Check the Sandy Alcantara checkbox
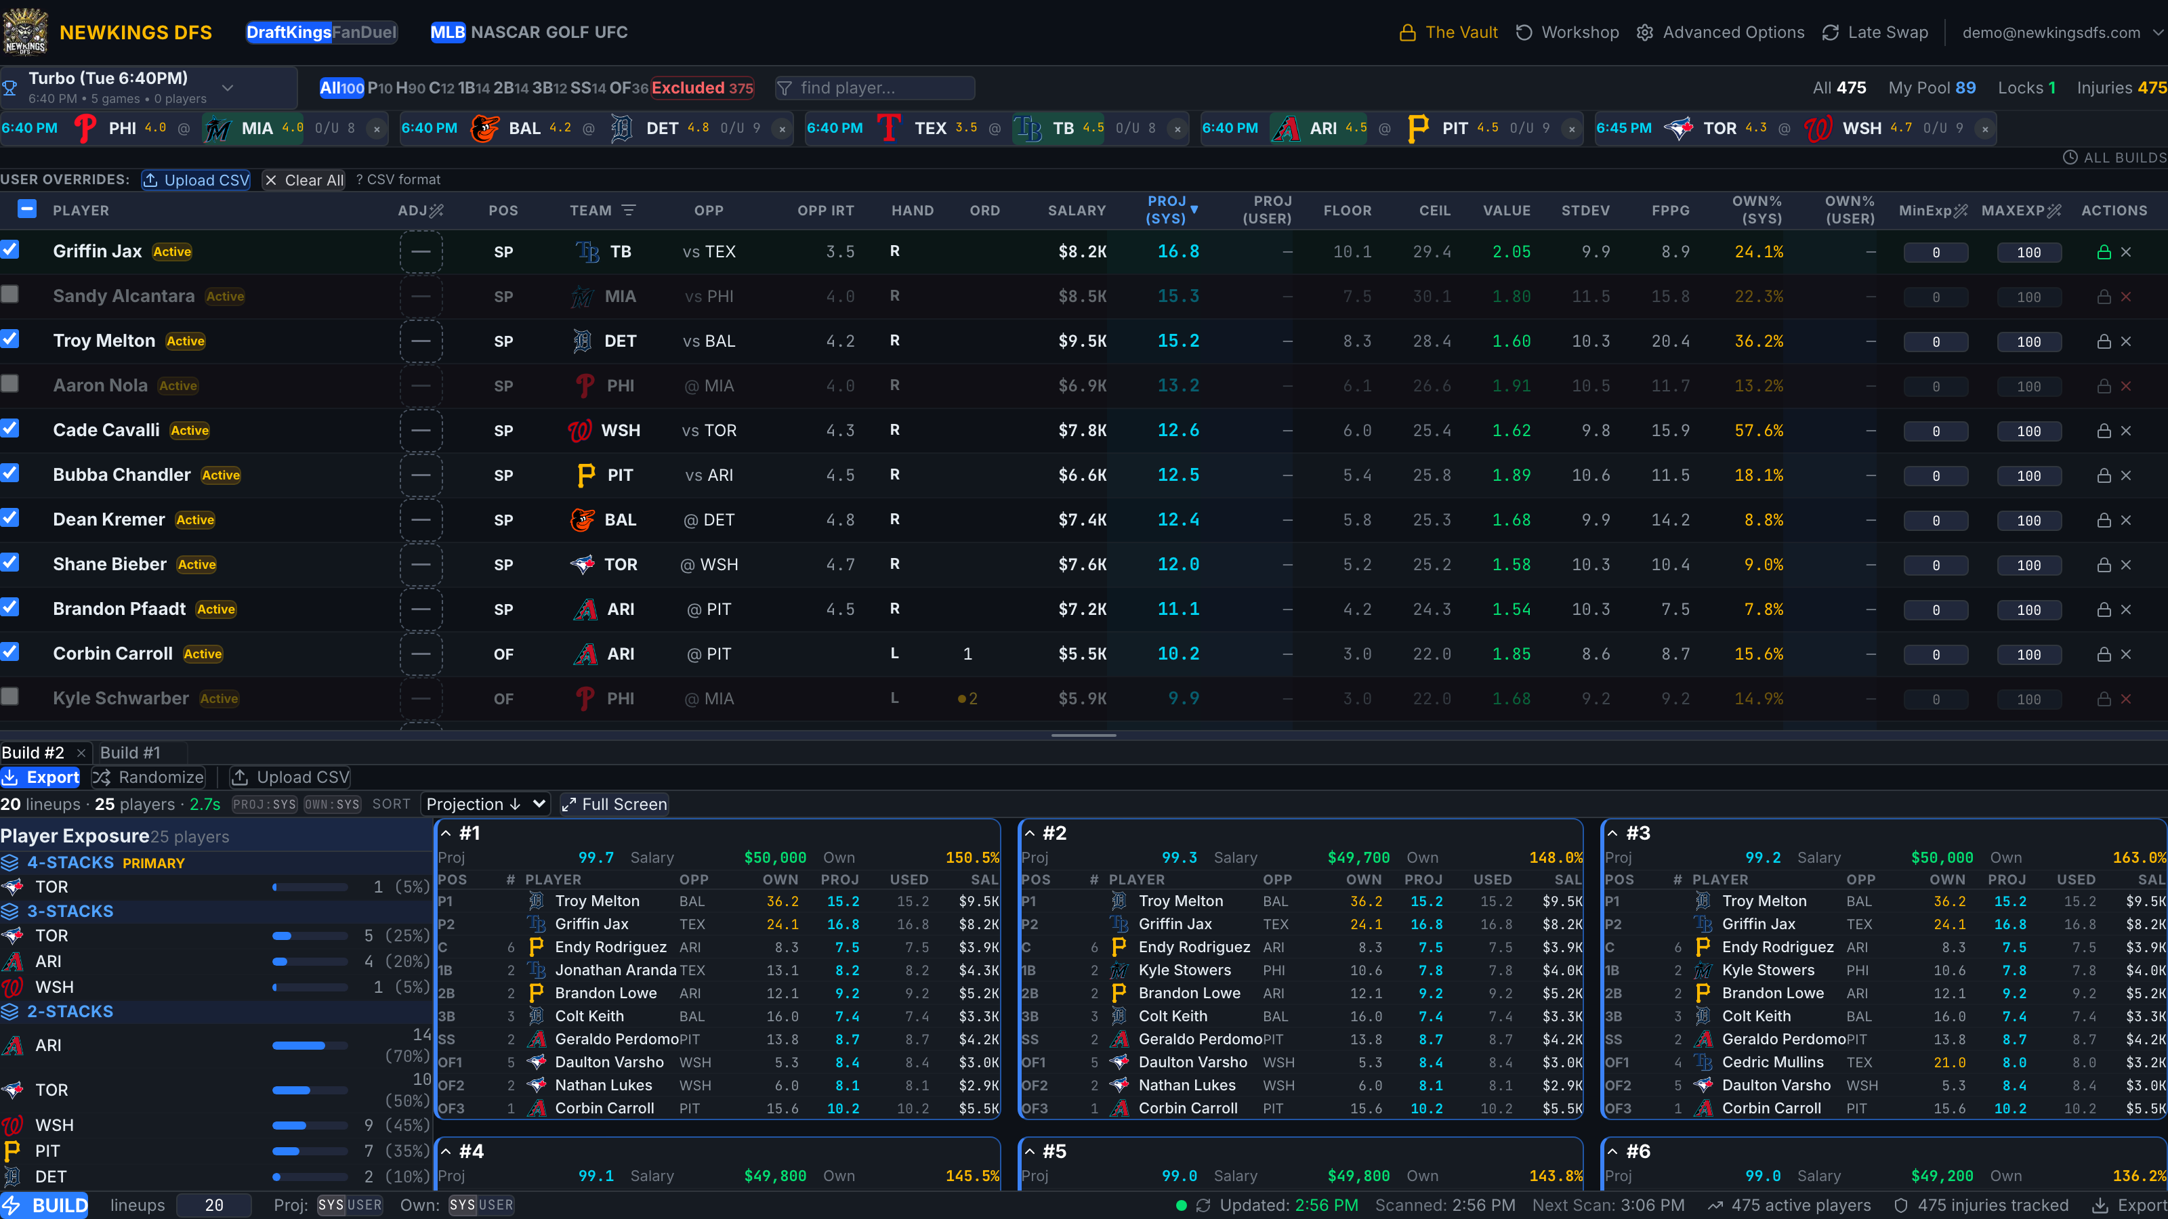This screenshot has height=1219, width=2168. (10, 295)
